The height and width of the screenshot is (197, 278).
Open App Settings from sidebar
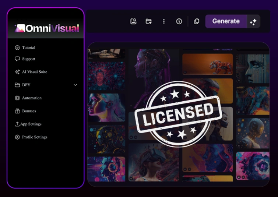pyautogui.click(x=31, y=124)
